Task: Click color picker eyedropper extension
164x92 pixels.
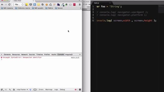Action: [x=63, y=5]
